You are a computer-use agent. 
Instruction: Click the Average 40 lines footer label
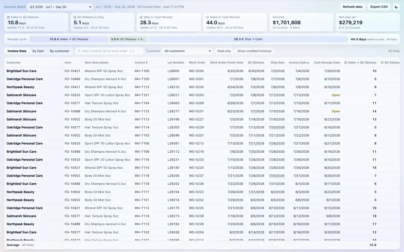click(x=20, y=245)
